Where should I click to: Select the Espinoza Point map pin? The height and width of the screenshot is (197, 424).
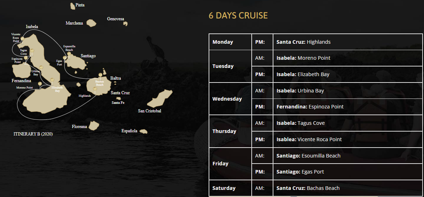[x=26, y=58]
